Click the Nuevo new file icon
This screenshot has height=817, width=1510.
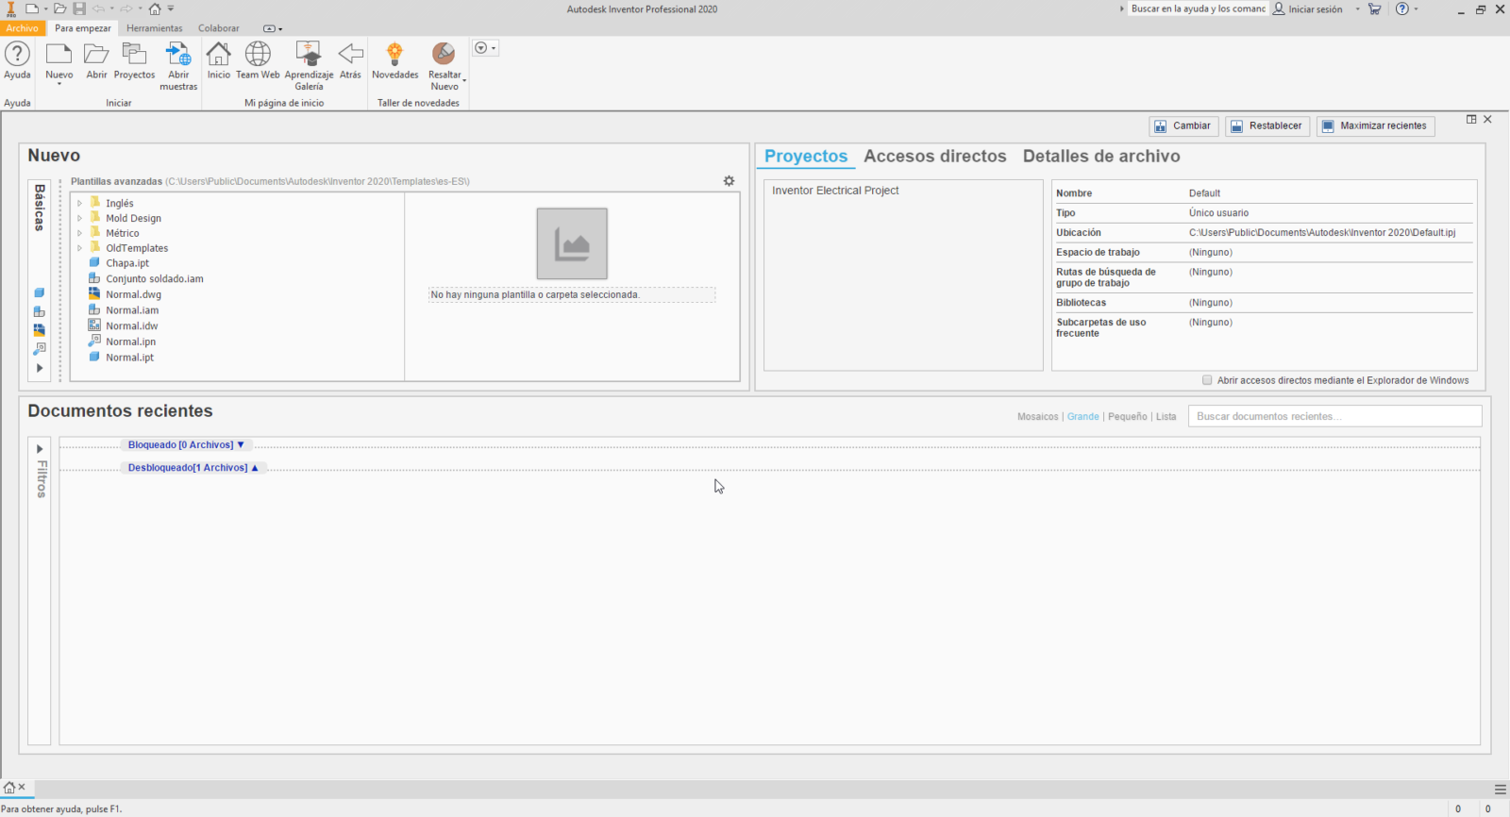pyautogui.click(x=59, y=56)
